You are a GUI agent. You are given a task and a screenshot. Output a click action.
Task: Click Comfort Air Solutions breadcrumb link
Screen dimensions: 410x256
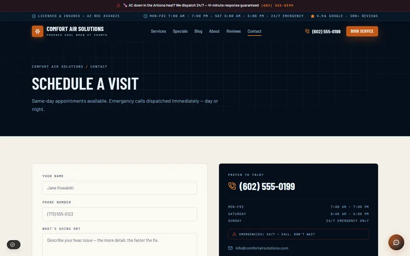[x=58, y=67]
